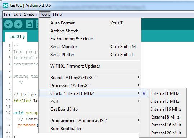Select Internal 1 MHz clock option

tap(163, 93)
